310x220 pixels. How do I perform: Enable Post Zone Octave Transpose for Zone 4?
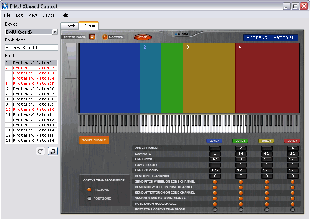point(293,209)
